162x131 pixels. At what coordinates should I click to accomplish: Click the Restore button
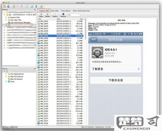(63, 15)
